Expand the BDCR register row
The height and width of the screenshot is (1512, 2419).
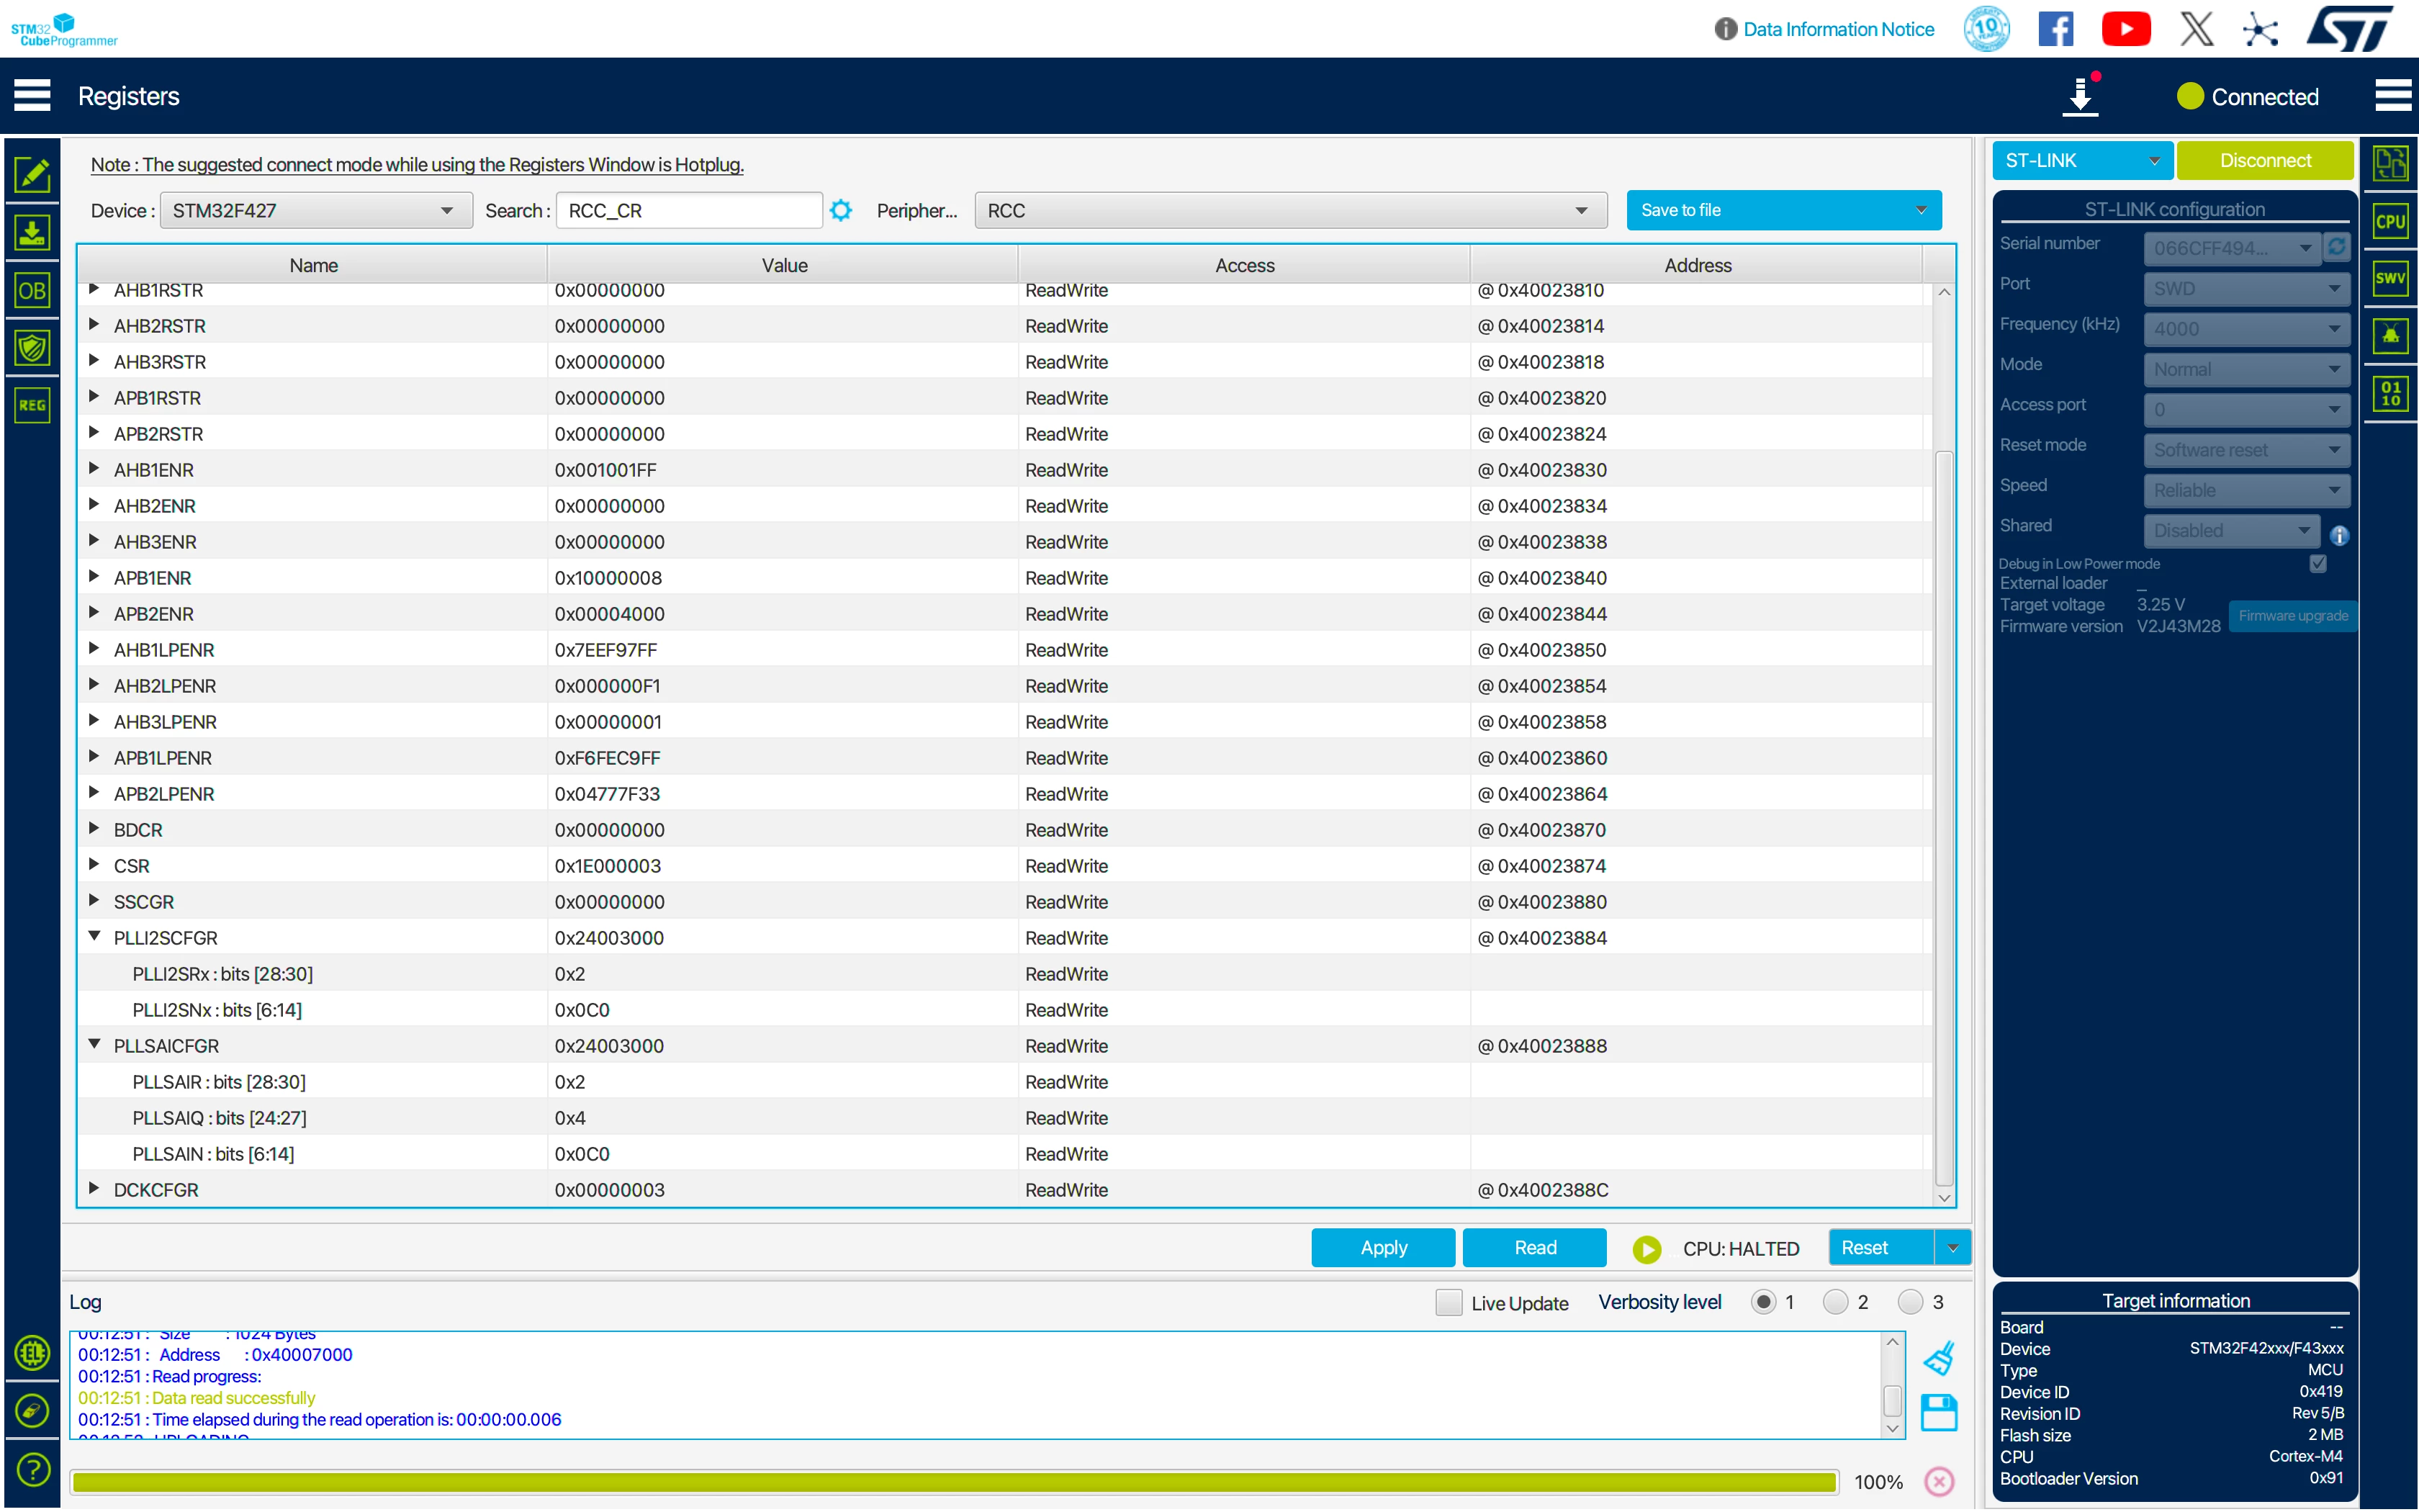pyautogui.click(x=94, y=829)
